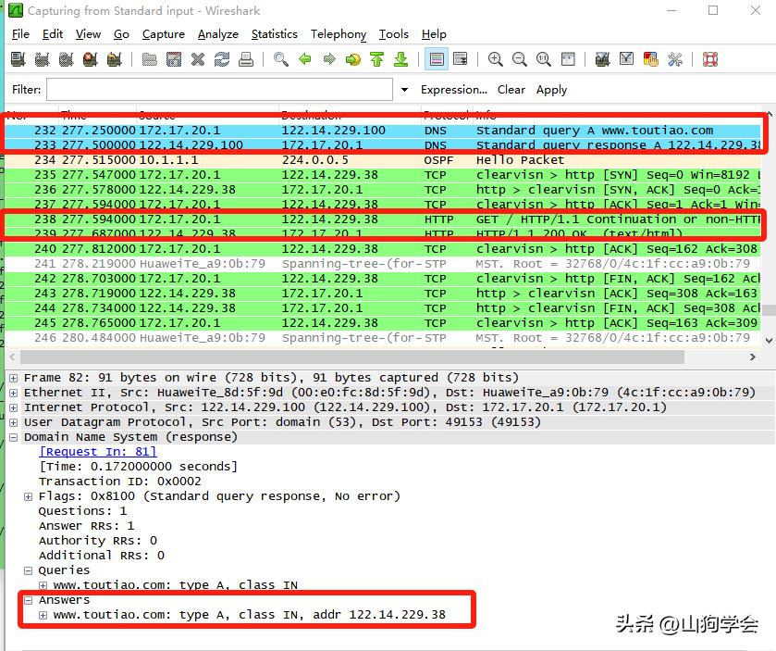Screen dimensions: 776x651
Task: Open the coloring rules icon
Action: pos(651,59)
